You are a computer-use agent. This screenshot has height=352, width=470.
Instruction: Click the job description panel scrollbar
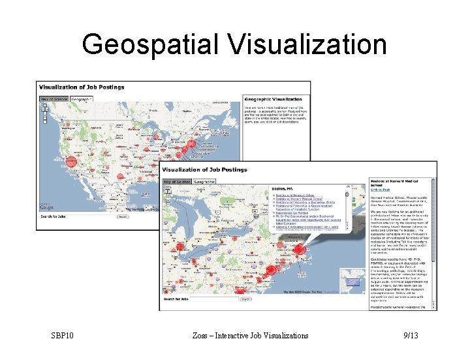(433, 220)
